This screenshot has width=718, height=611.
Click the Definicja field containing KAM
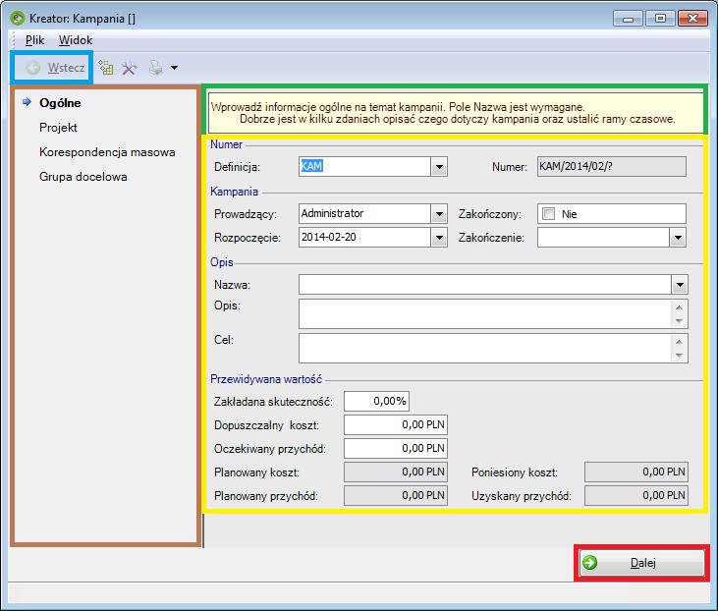[x=364, y=167]
